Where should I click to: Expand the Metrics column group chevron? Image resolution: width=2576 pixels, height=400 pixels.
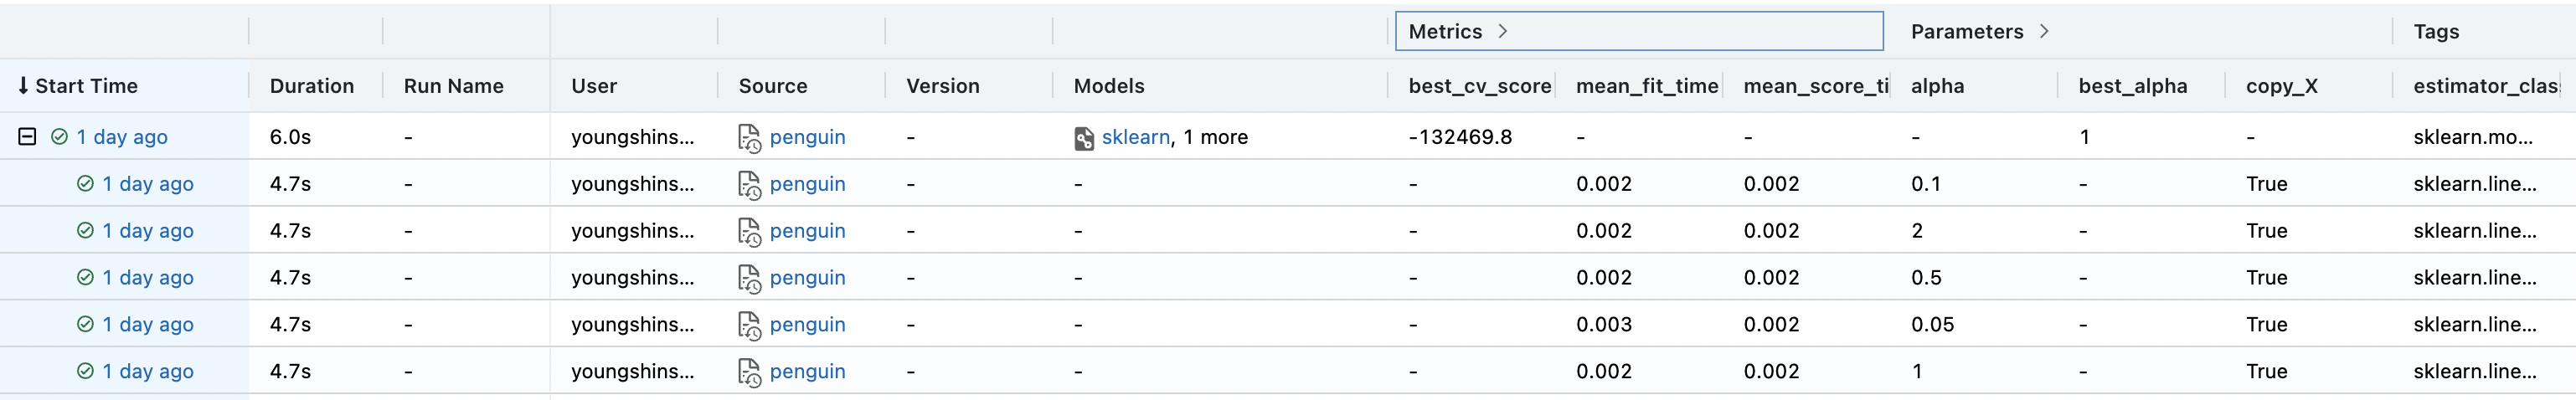(x=1502, y=32)
